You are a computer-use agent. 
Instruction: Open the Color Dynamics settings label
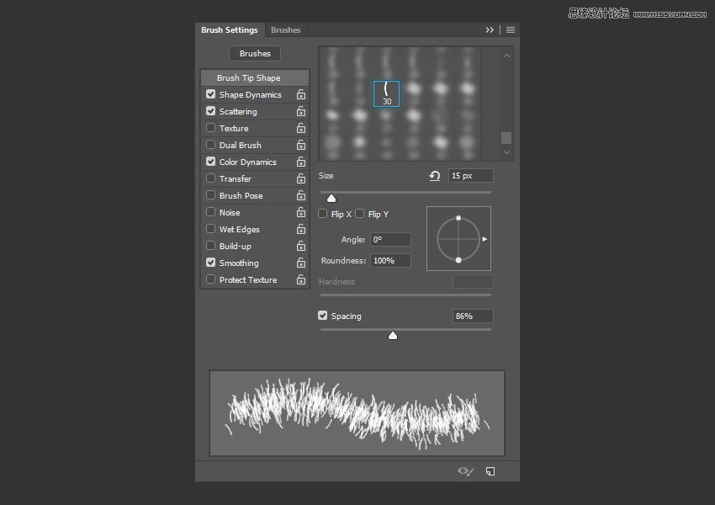pyautogui.click(x=247, y=162)
